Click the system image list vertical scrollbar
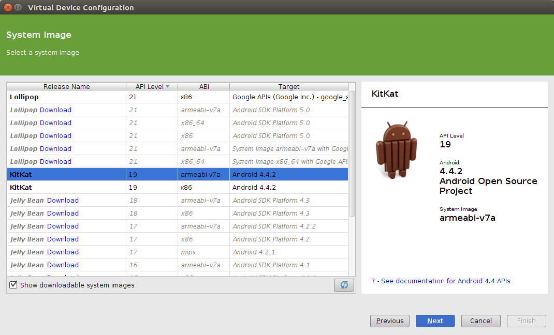Image resolution: width=554 pixels, height=335 pixels. point(352,154)
